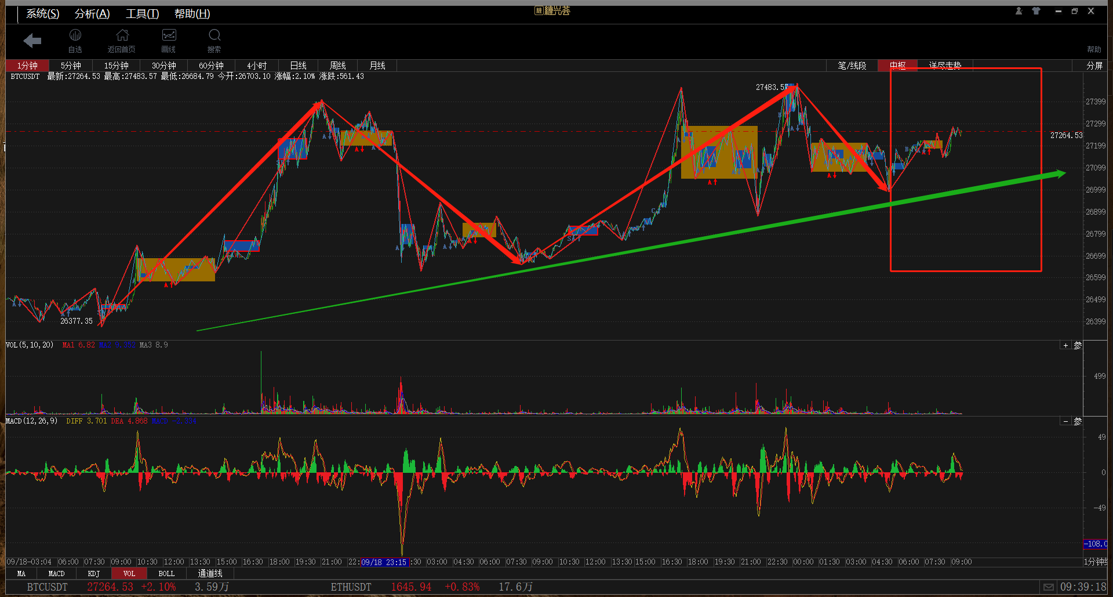The width and height of the screenshot is (1113, 597).
Task: Select the 通道线 channel line tab
Action: click(x=210, y=573)
